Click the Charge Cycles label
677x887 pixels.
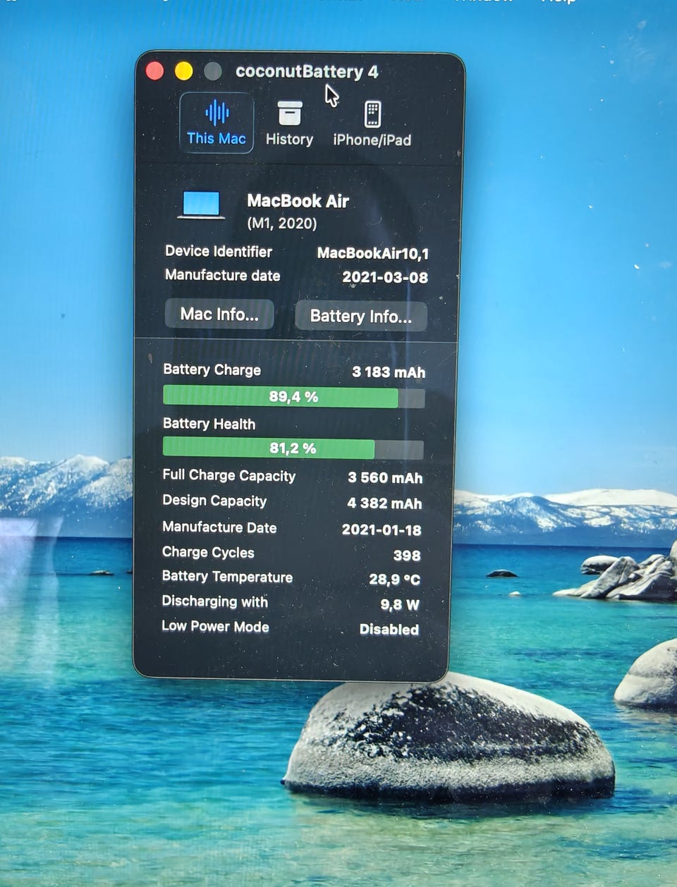click(x=208, y=552)
